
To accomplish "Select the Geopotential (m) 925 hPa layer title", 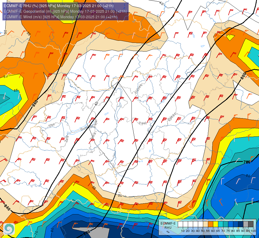I will pyautogui.click(x=65, y=11).
